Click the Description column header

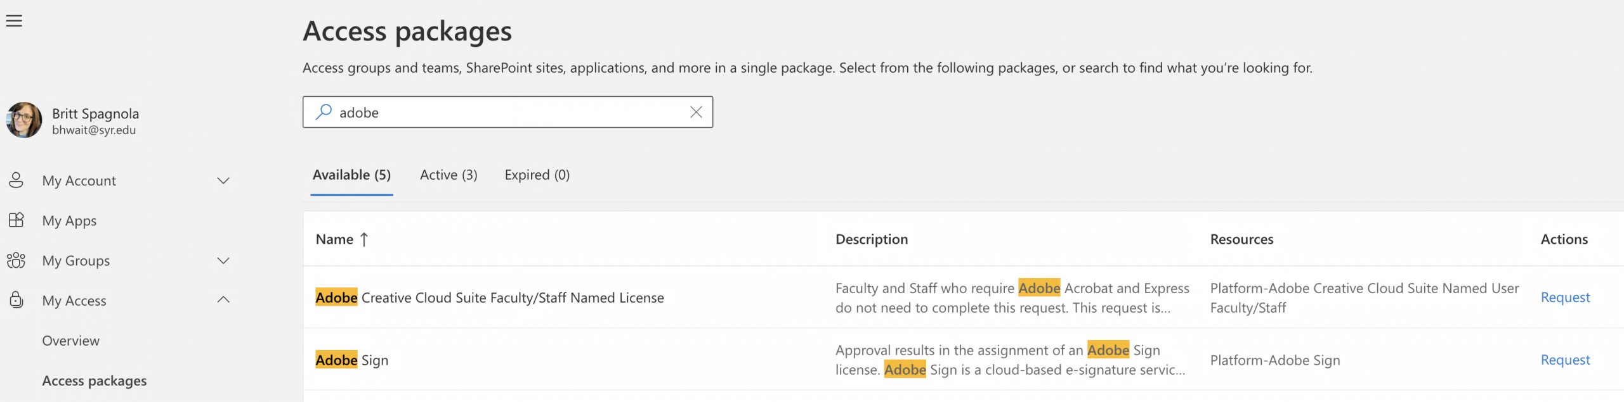(x=872, y=239)
